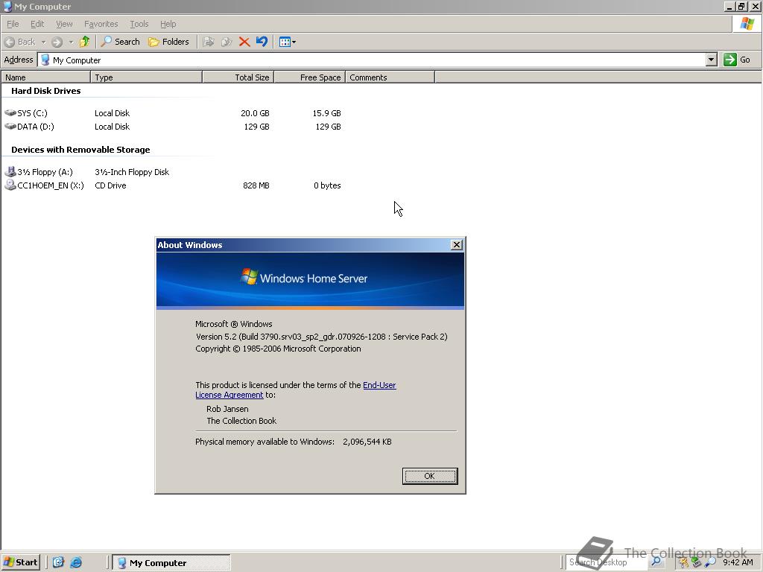Sort by the Type column header
This screenshot has width=763, height=572.
click(x=146, y=77)
